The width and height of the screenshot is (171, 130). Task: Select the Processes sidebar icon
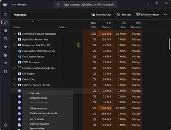coord(5,22)
